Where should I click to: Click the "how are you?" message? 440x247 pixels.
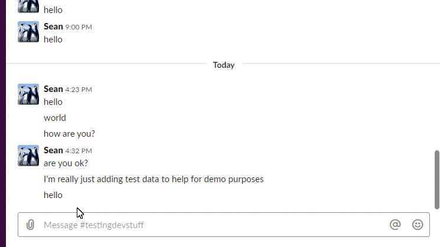coord(69,134)
